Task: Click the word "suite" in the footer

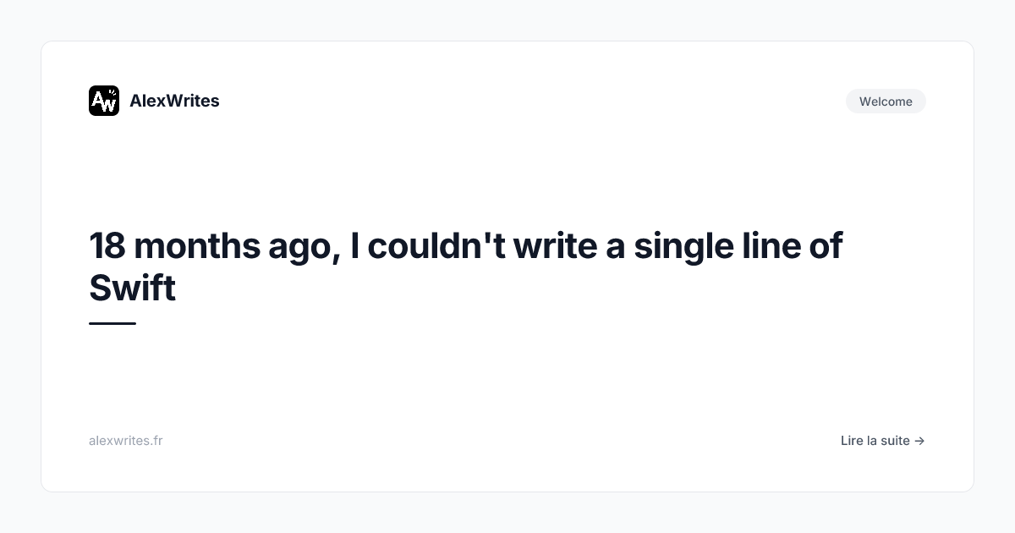Action: (x=894, y=441)
